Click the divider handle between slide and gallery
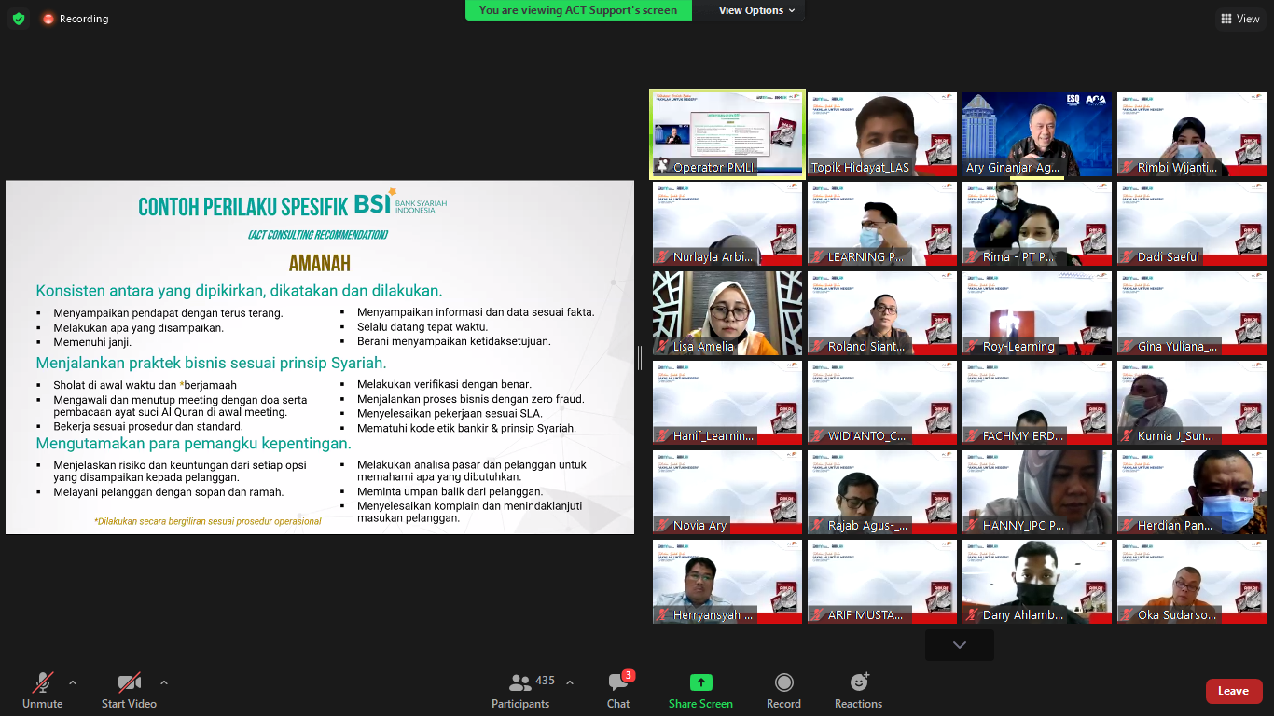1274x716 pixels. pos(640,358)
